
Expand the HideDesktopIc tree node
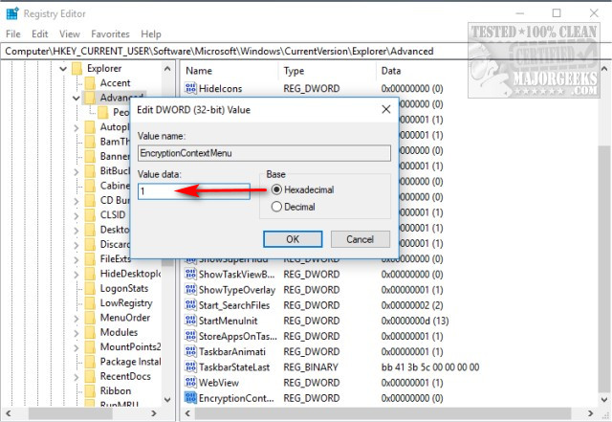(x=76, y=274)
